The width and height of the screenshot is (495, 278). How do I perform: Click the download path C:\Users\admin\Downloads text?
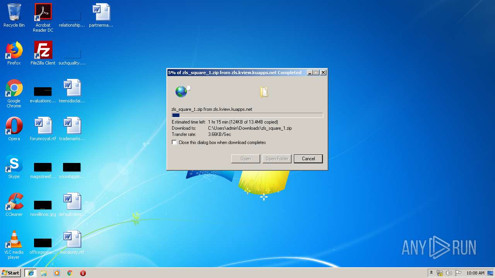[250, 128]
